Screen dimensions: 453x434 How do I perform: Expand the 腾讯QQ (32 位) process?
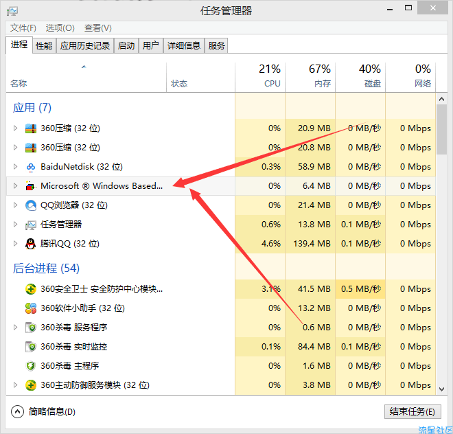click(x=15, y=244)
